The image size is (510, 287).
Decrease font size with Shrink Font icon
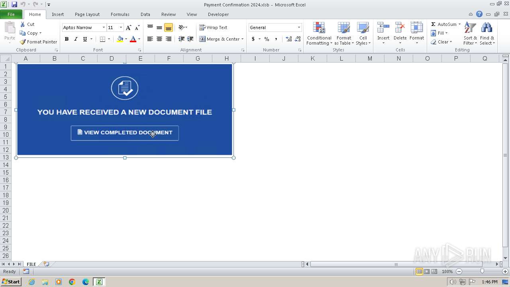tap(137, 28)
